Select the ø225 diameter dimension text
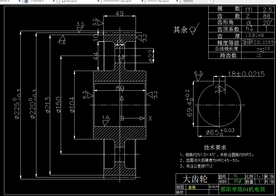Viewport: 276px width, 196px height. point(17,104)
